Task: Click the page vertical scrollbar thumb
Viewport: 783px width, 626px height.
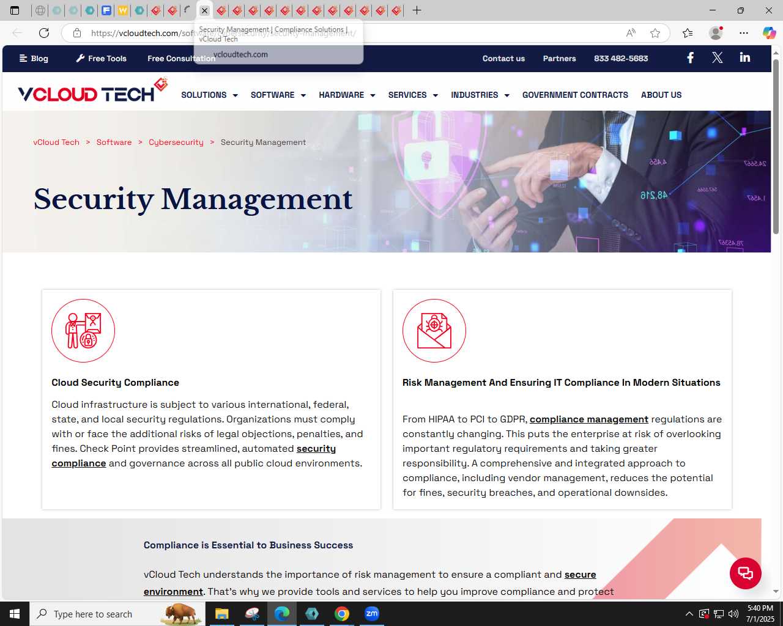Action: coord(776,147)
